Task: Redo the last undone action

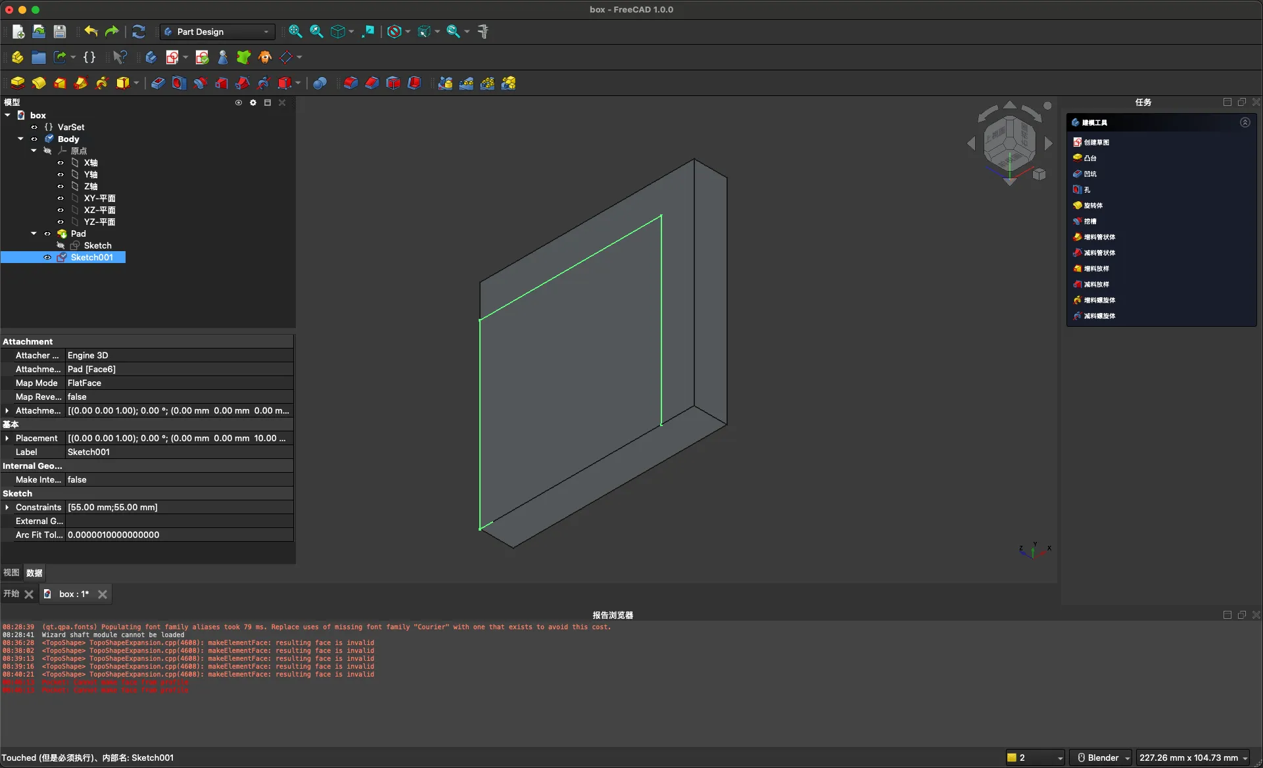Action: pos(112,32)
